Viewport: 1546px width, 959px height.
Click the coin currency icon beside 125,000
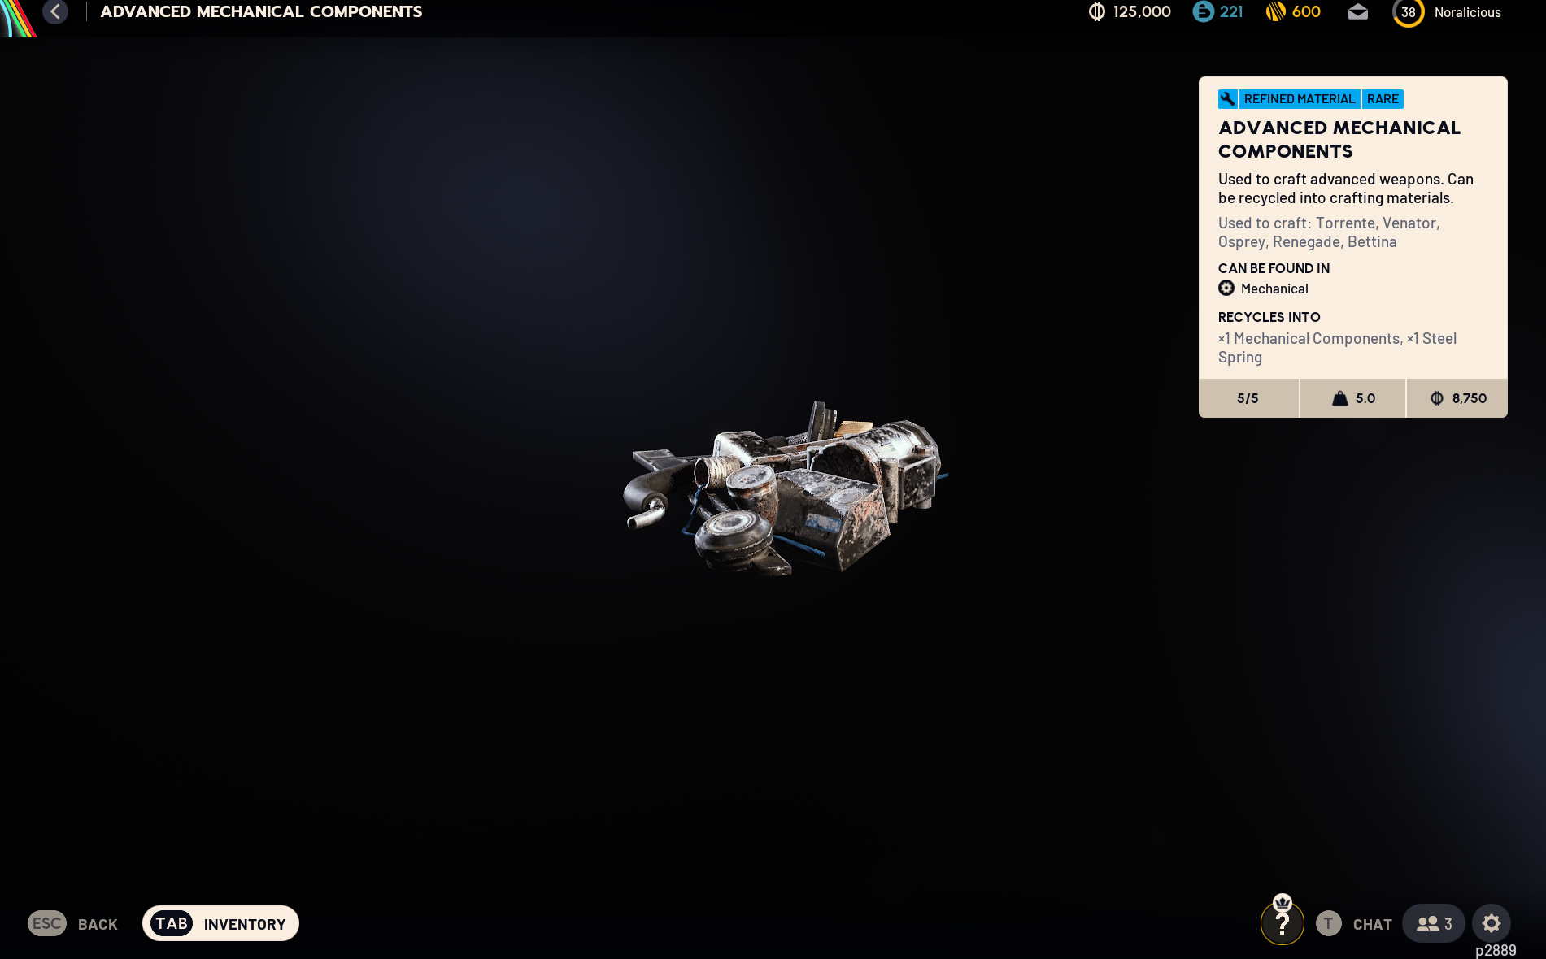1097,12
